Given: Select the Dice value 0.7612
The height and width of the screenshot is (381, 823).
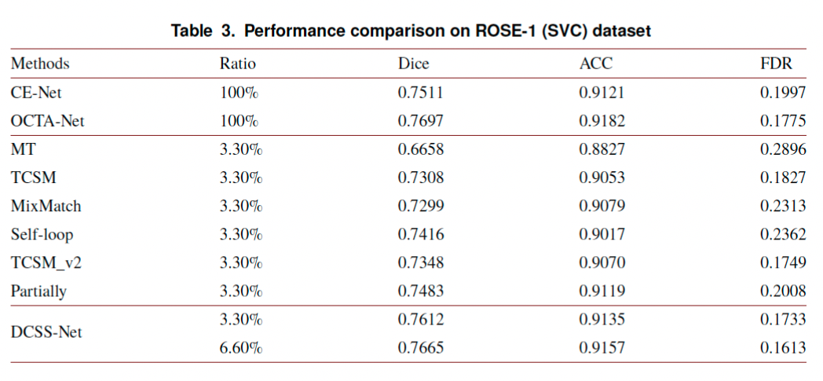Looking at the screenshot, I should 421,320.
